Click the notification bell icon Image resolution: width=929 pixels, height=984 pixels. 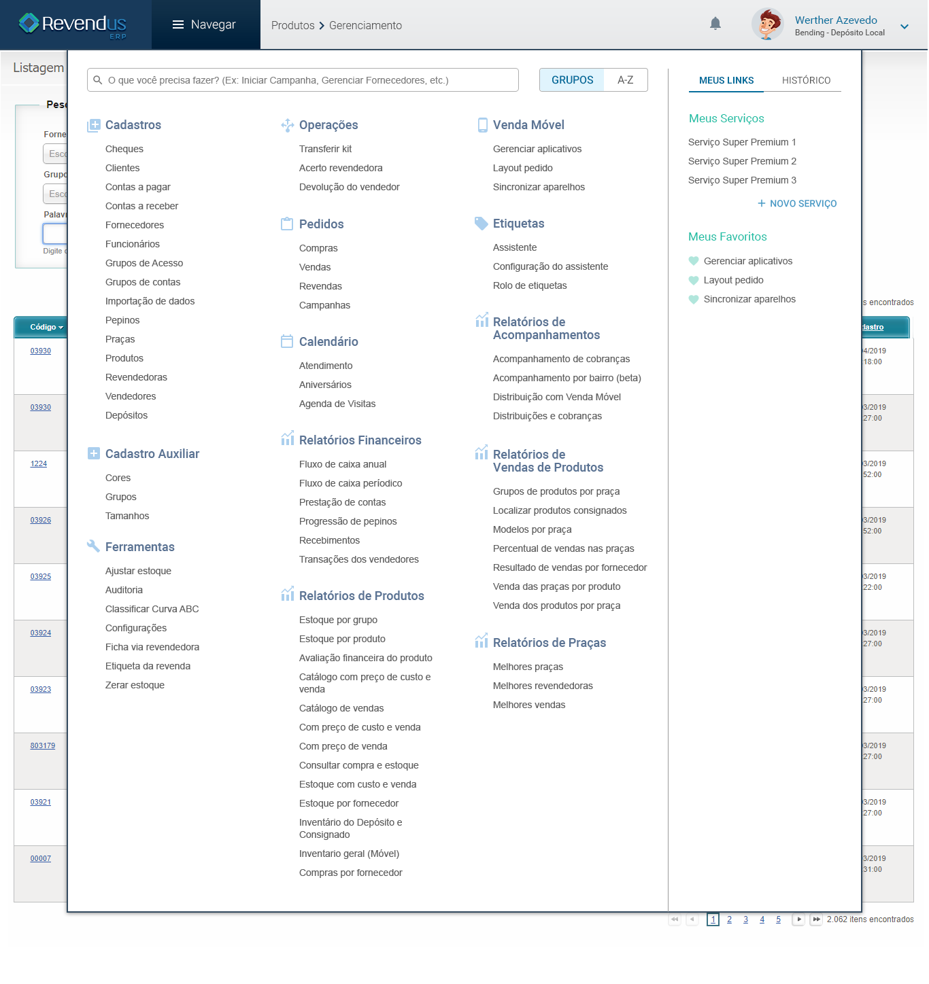click(715, 24)
